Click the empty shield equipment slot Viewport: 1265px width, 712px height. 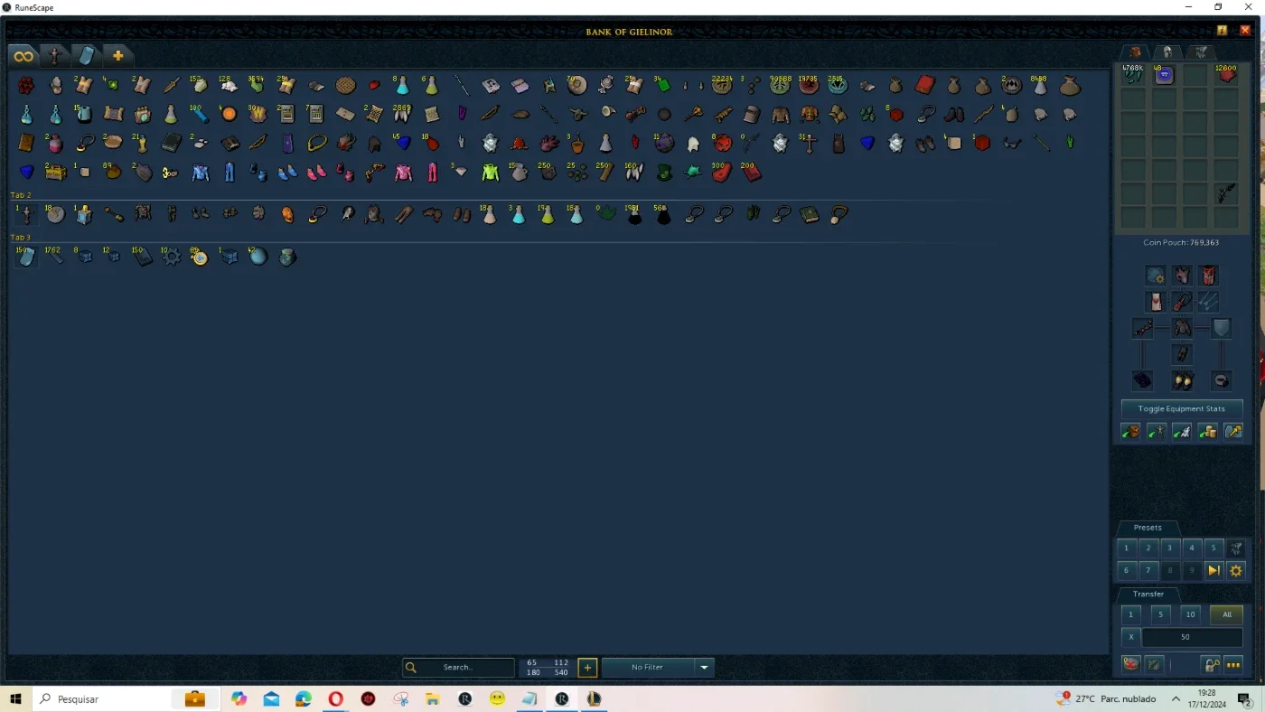1221,328
